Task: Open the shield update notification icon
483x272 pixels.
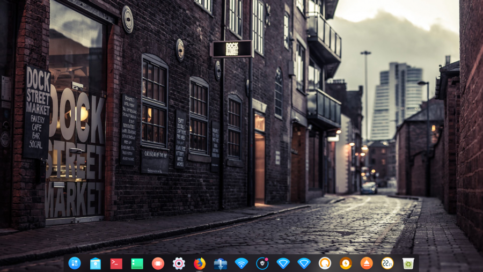Action: (x=262, y=263)
